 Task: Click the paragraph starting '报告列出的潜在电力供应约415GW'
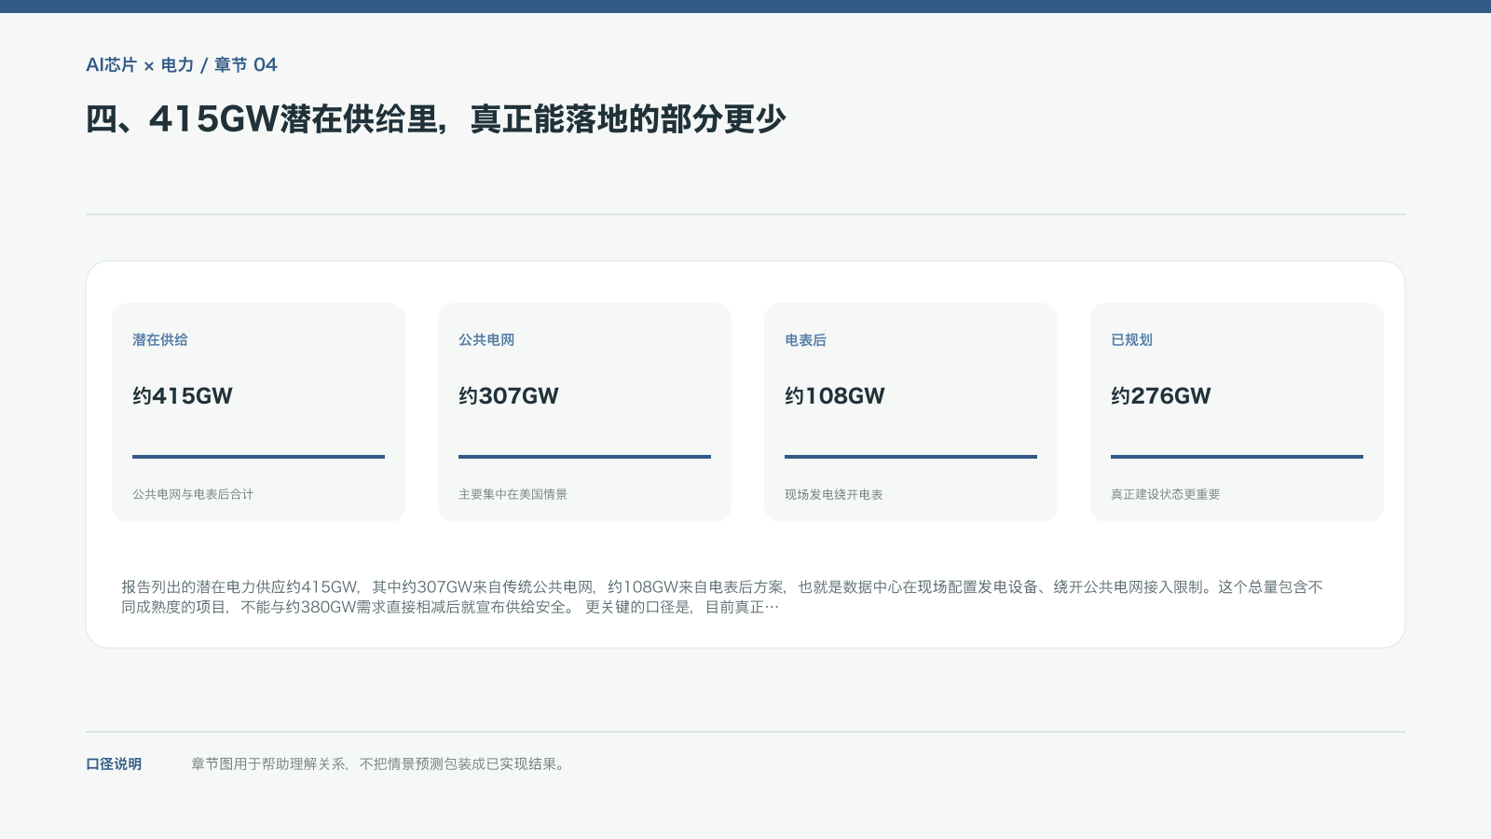[x=722, y=597]
